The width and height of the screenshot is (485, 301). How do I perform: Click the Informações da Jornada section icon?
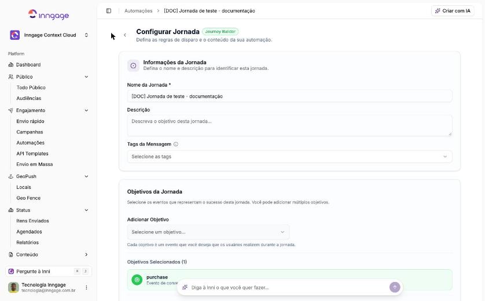pos(133,65)
